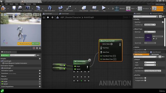Viewport: 166px width, 93px height.
Task: Switch to Mesh editor mode icon
Action: click(128, 9)
